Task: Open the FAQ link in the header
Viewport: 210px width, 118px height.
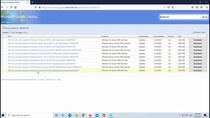Action: point(3,22)
